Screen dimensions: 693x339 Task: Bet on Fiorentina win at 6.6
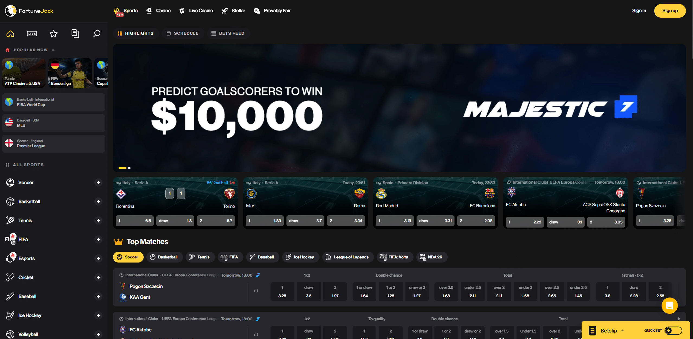coord(135,221)
